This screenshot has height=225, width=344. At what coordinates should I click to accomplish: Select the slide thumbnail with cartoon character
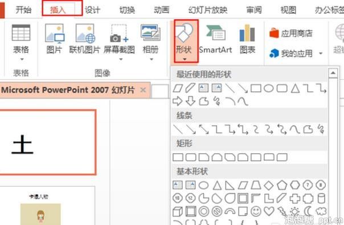(x=47, y=206)
